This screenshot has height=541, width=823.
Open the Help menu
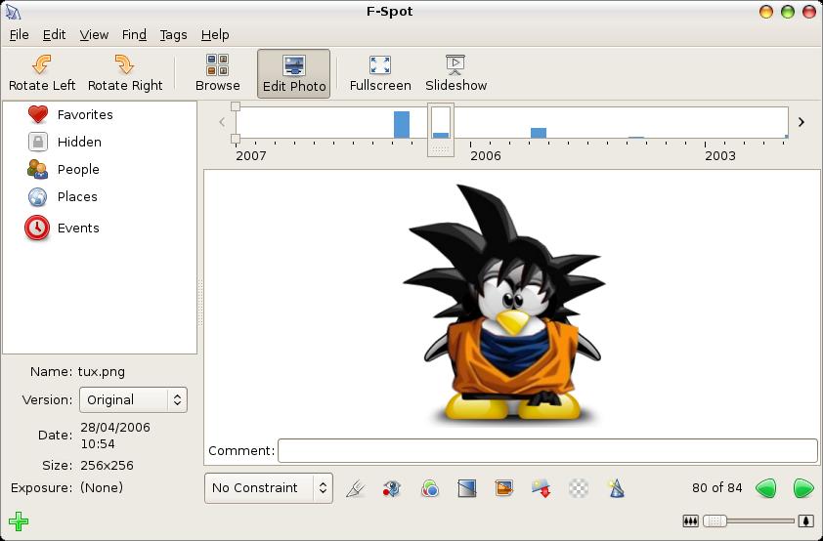215,35
